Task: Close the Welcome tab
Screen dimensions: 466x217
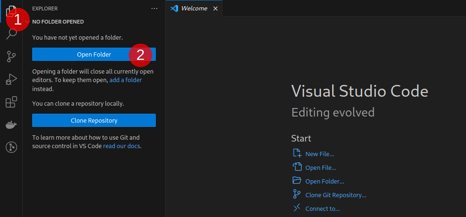Action: (215, 8)
